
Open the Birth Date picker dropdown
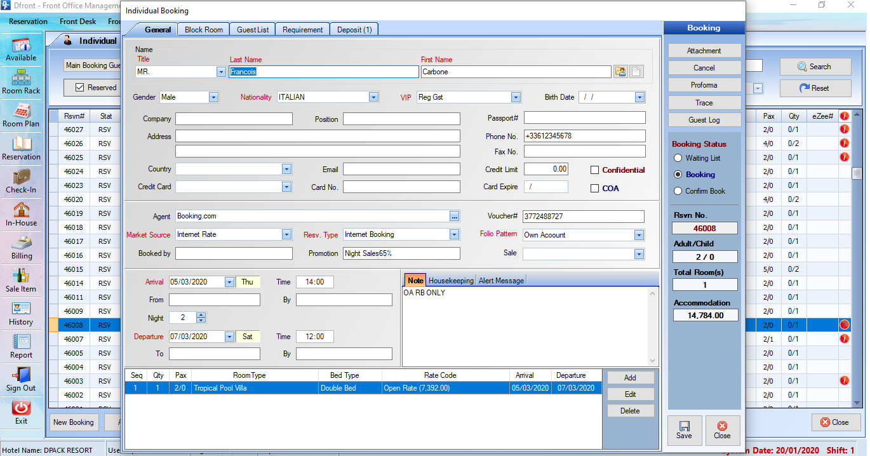pos(639,98)
